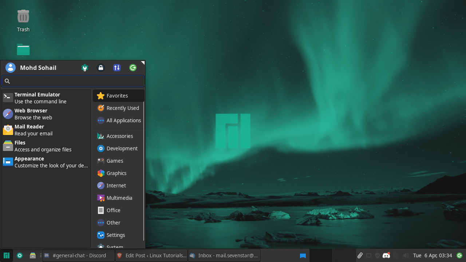Lock the screen using the padlock icon
This screenshot has width=466, height=262.
[x=100, y=67]
